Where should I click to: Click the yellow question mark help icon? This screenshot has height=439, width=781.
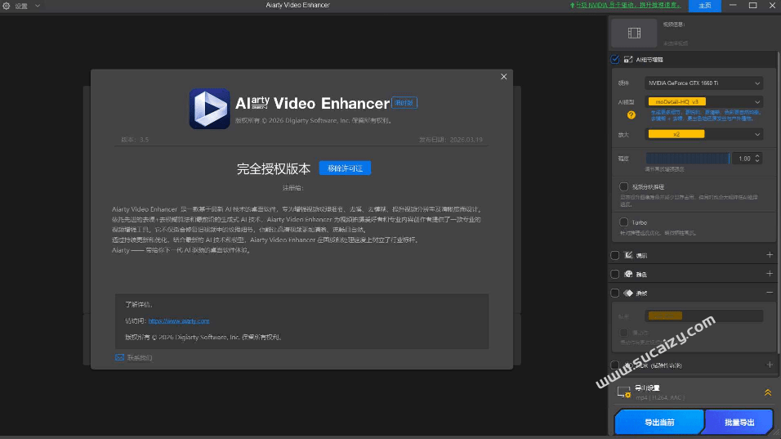(x=631, y=115)
